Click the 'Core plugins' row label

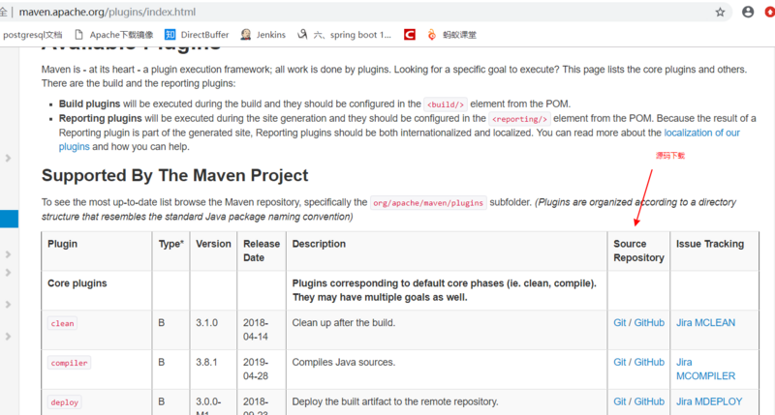(x=77, y=283)
